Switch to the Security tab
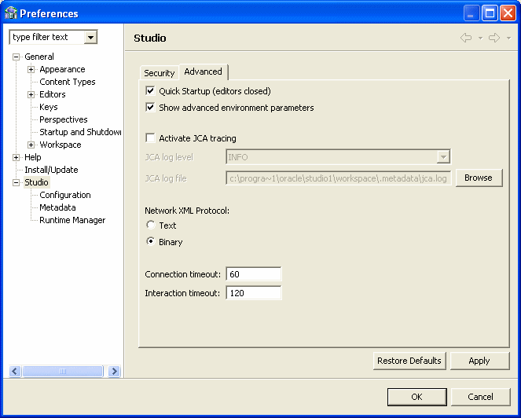The height and width of the screenshot is (418, 521). 159,73
